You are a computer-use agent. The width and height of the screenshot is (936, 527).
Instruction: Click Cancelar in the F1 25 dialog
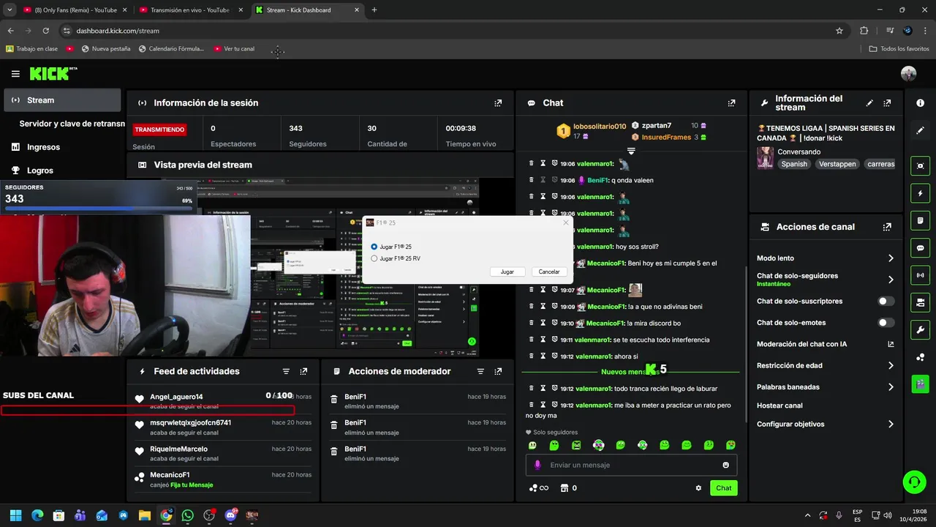click(549, 272)
